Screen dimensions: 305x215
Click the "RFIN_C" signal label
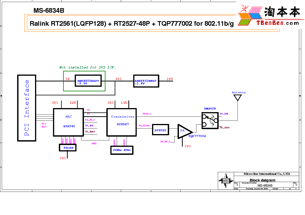(x=147, y=114)
